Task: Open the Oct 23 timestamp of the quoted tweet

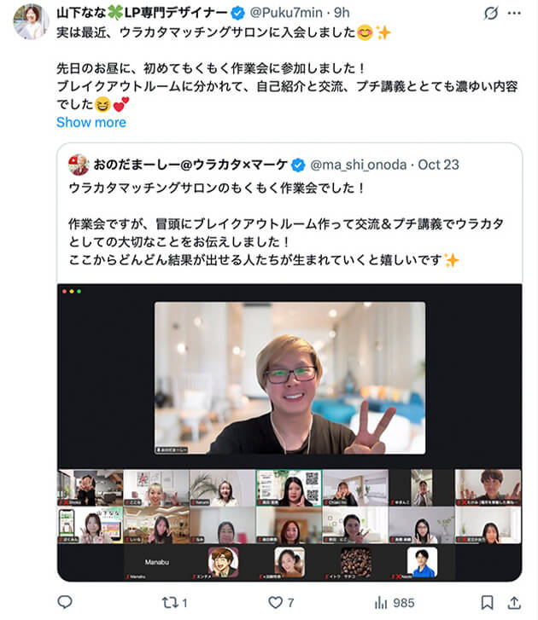Action: (x=438, y=165)
